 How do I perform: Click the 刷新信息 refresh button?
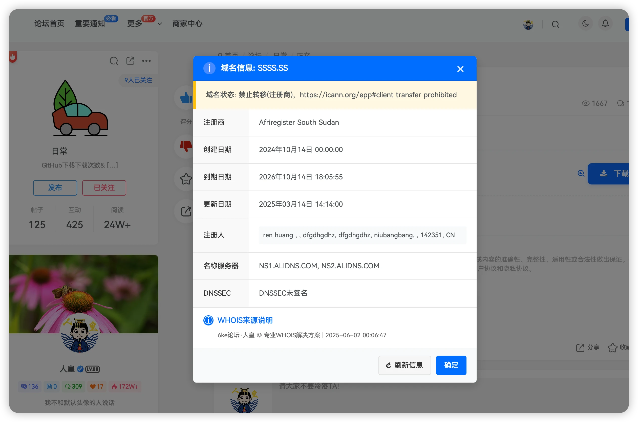(x=405, y=365)
